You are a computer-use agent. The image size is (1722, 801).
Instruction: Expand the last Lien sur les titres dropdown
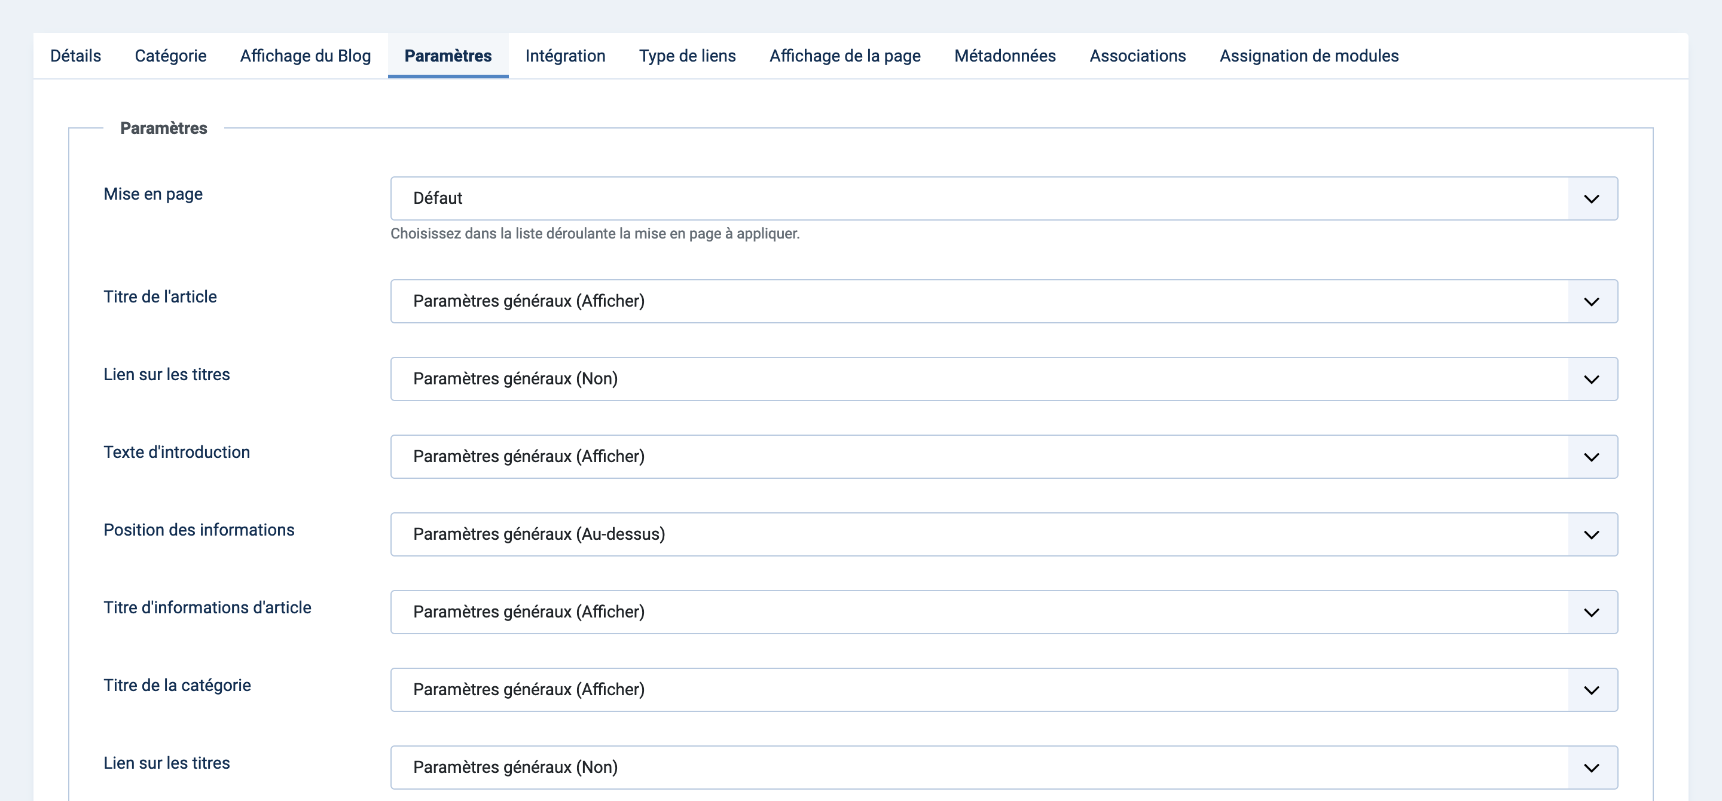coord(1004,768)
